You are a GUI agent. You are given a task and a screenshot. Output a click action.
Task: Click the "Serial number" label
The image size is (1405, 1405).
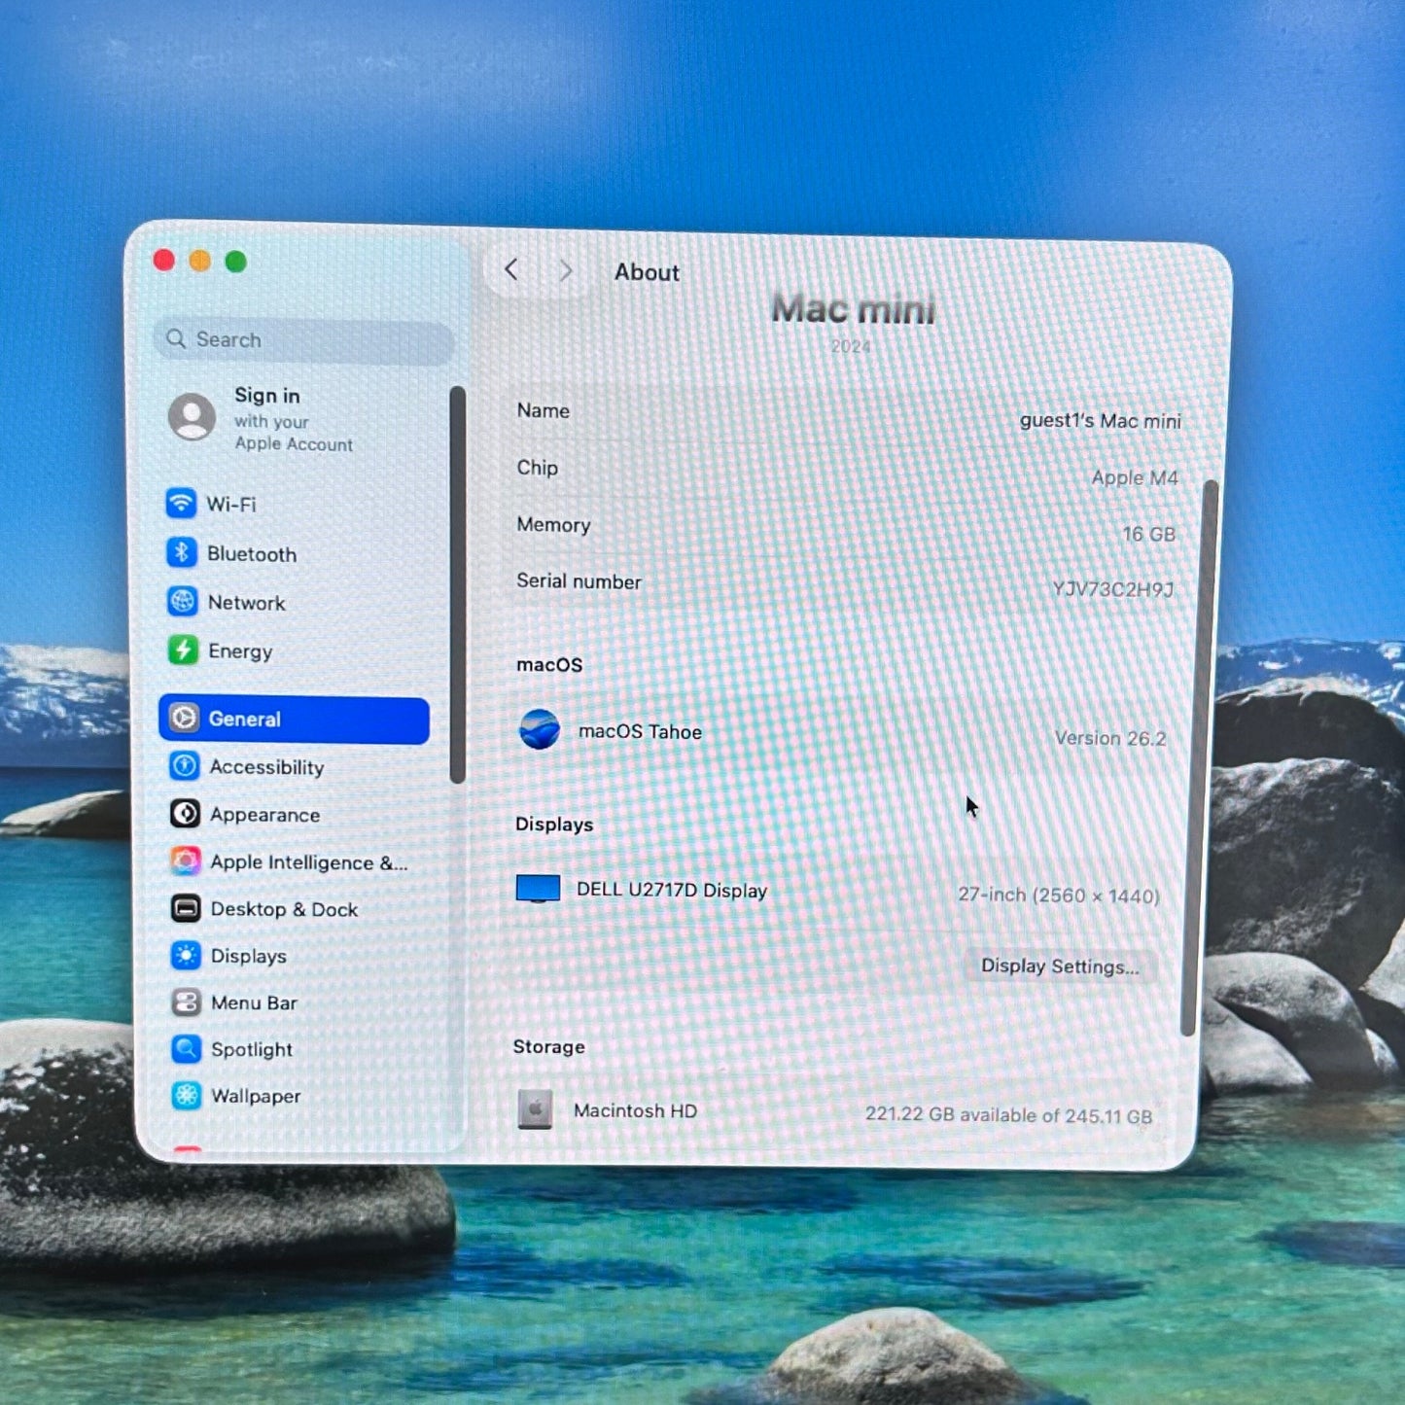coord(580,581)
